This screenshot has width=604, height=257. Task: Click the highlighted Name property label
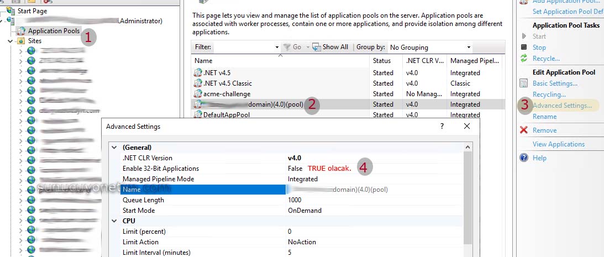[203, 190]
